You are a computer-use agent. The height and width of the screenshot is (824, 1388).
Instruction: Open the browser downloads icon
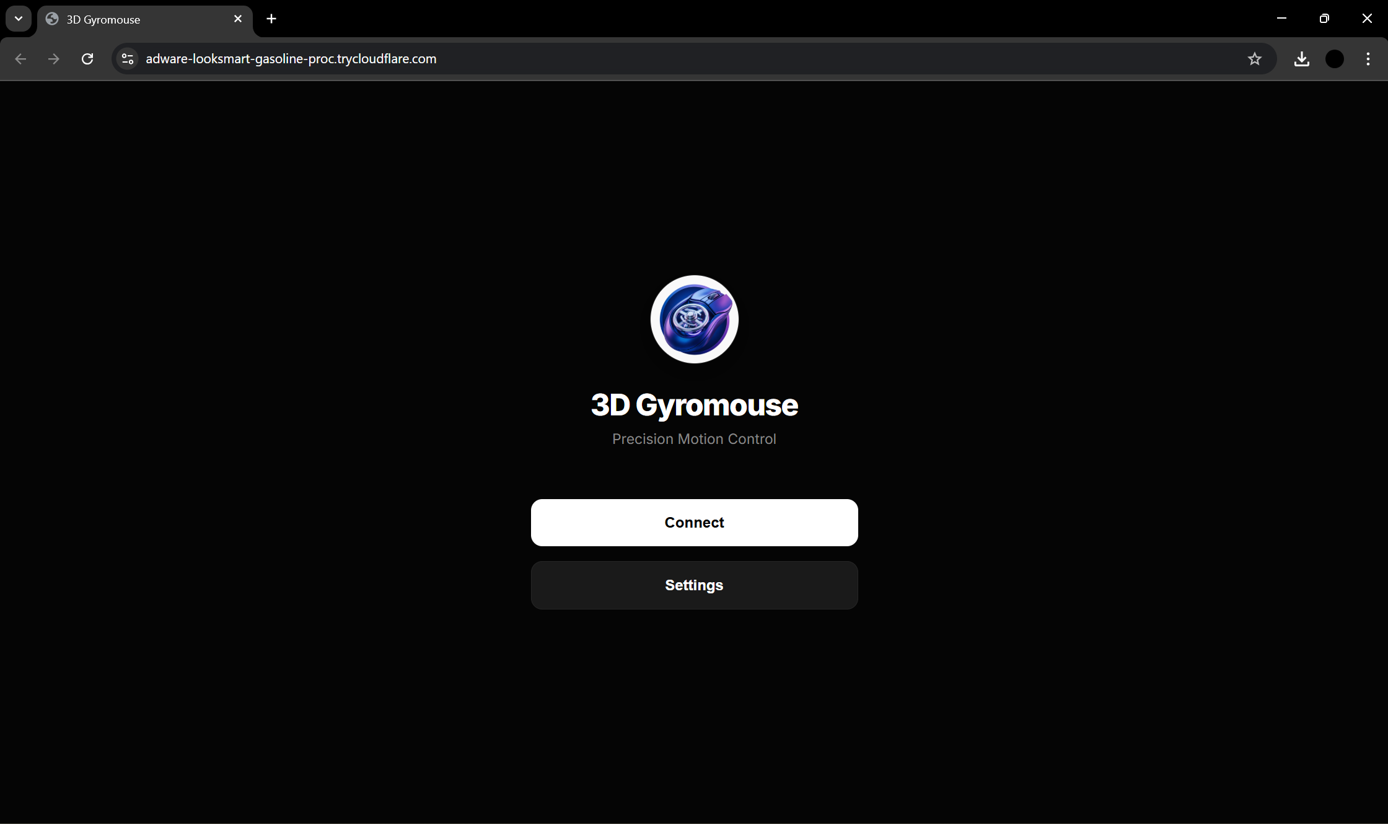click(1301, 59)
